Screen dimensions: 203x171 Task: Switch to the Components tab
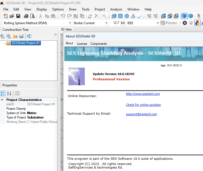pyautogui.click(x=99, y=44)
